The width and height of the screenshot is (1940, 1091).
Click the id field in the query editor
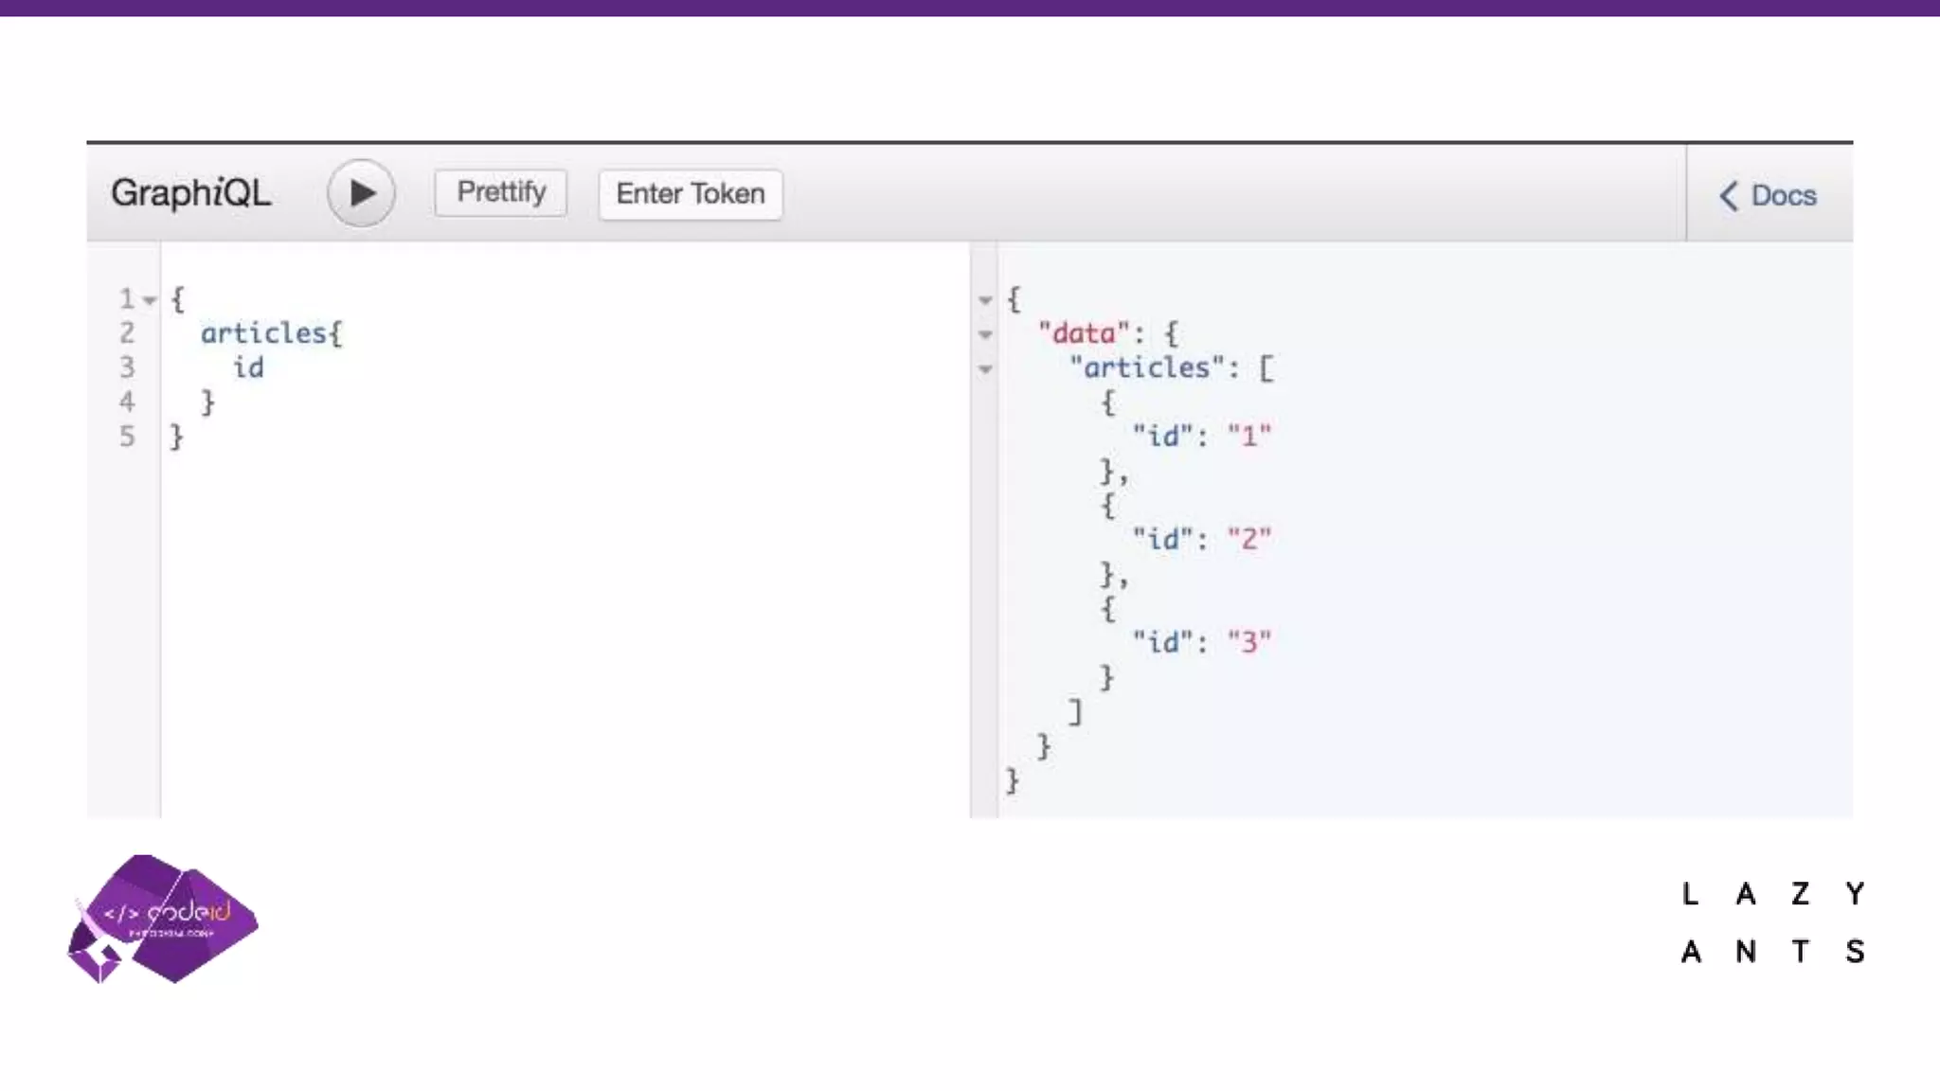tap(248, 367)
